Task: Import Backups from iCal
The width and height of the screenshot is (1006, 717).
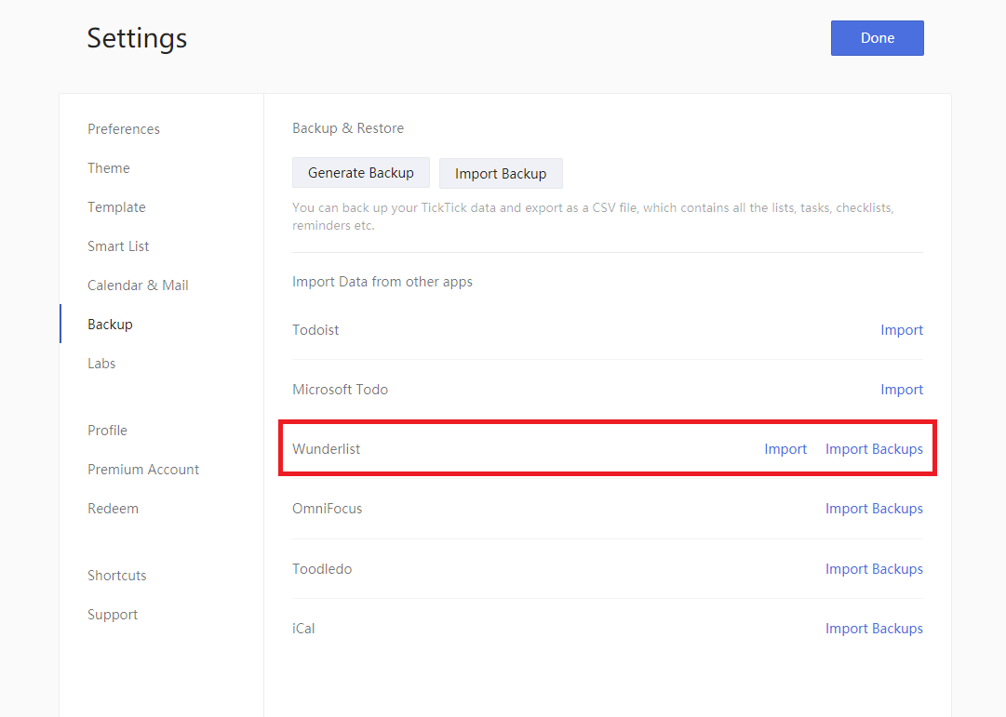Action: pyautogui.click(x=874, y=629)
